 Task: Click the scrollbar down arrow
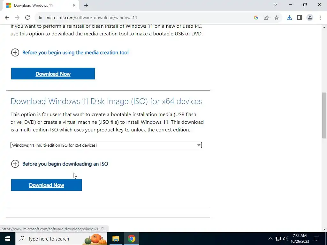click(x=324, y=229)
